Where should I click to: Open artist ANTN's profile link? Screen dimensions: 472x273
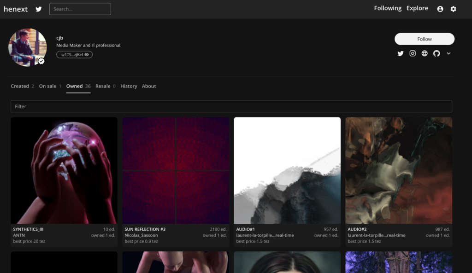(19, 235)
